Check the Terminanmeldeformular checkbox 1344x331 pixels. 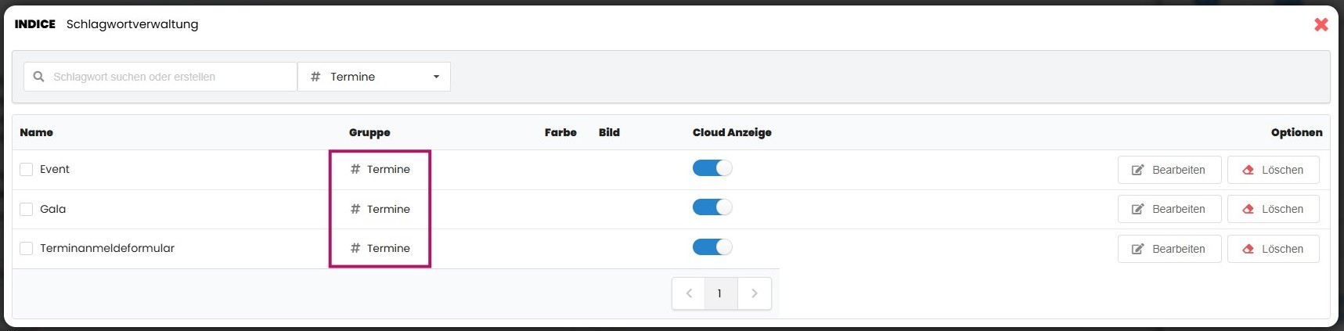(27, 248)
